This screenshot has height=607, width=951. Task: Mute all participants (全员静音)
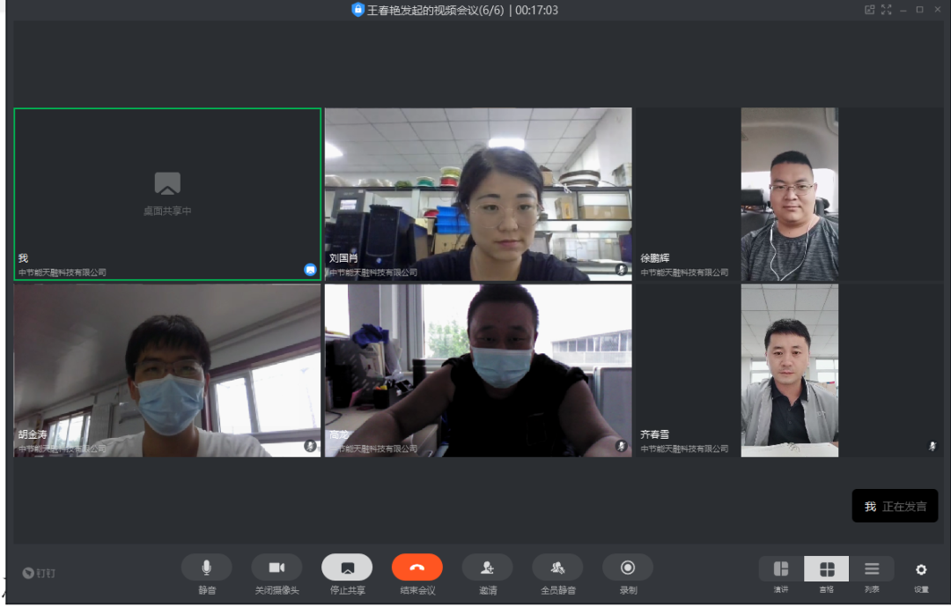(557, 568)
